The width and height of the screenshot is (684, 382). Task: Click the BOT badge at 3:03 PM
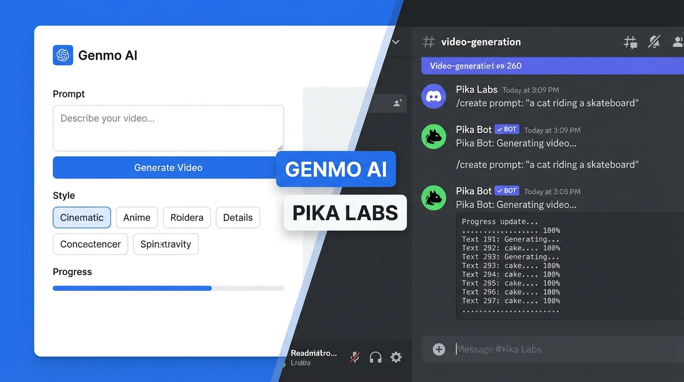[507, 191]
